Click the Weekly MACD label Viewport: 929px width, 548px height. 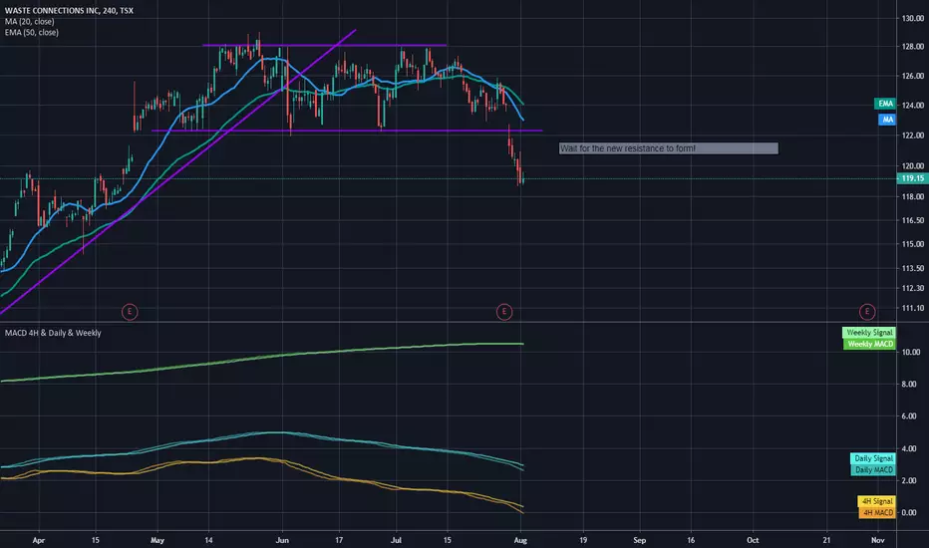coord(869,344)
